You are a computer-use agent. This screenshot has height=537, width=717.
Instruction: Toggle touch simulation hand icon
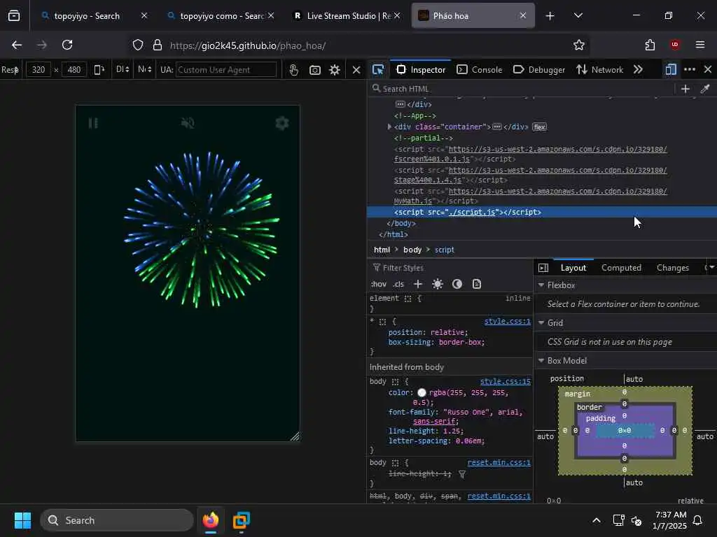pyautogui.click(x=293, y=70)
